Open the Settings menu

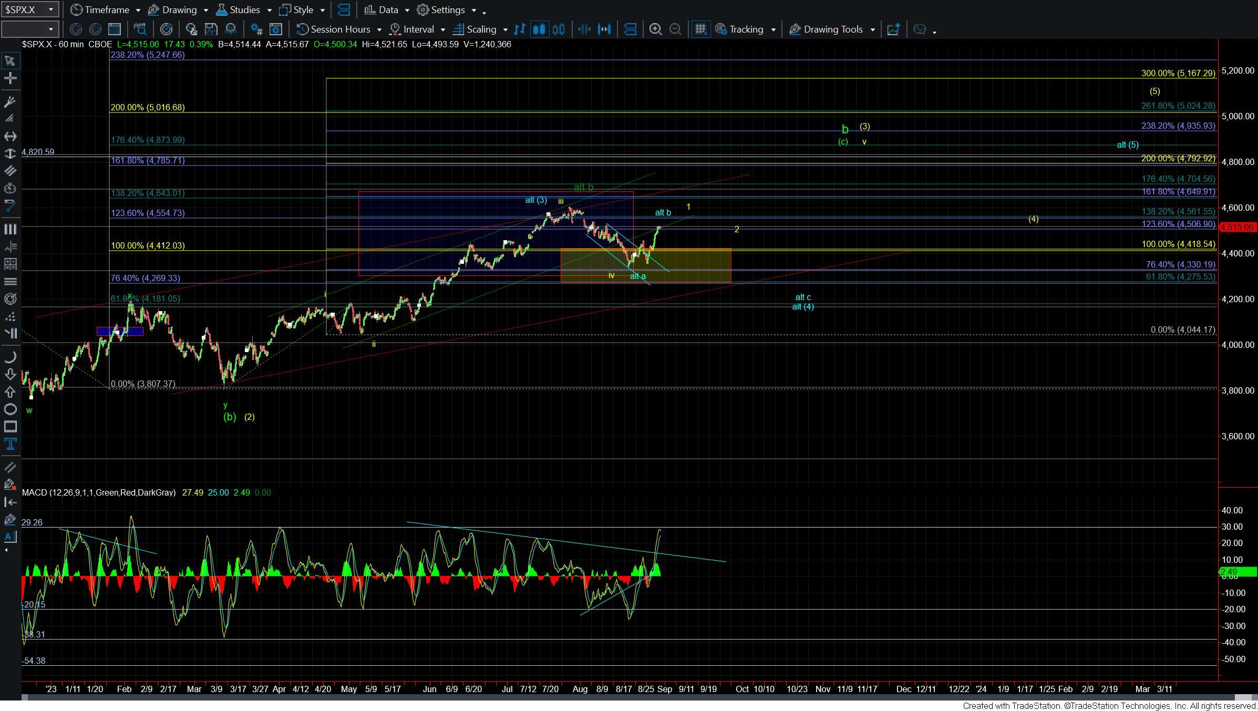tap(441, 10)
